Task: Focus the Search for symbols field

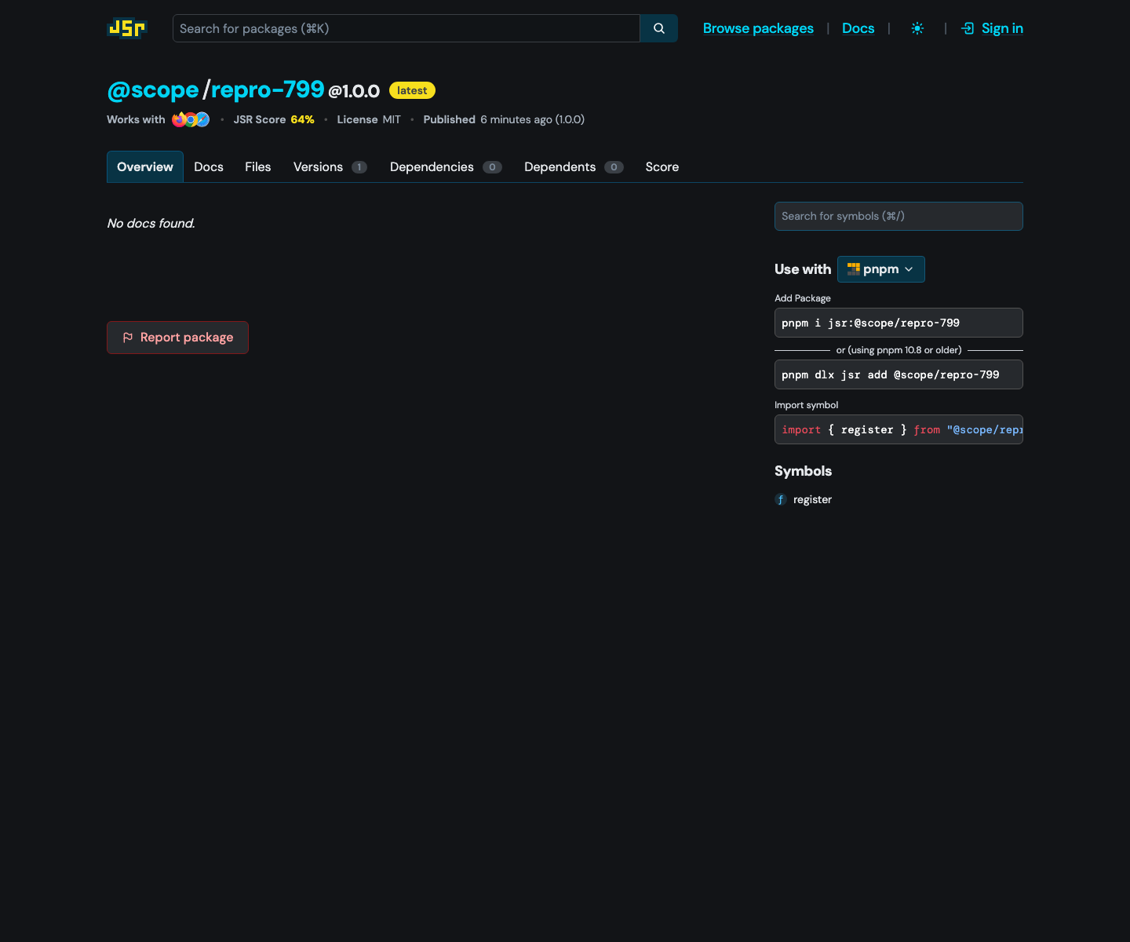Action: (899, 216)
